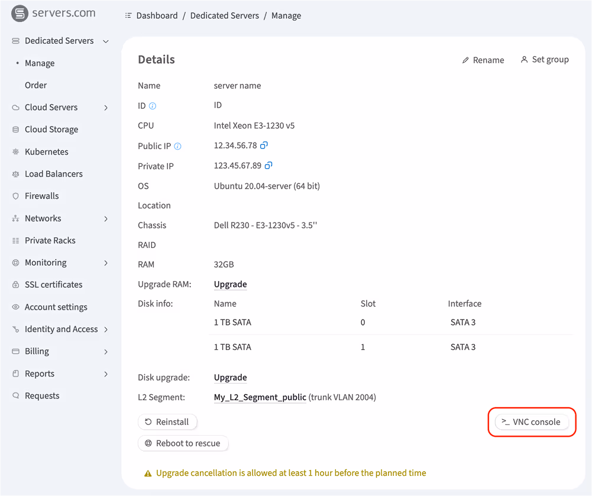Click the Cloud Storage database icon
The image size is (592, 496).
click(15, 130)
